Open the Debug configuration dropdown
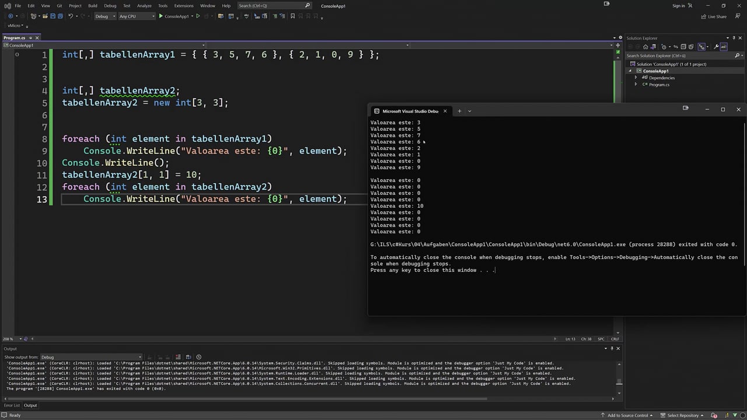This screenshot has height=420, width=747. tap(104, 16)
